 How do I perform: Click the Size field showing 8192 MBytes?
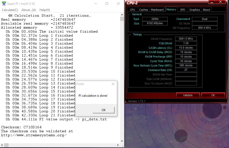(x=155, y=23)
